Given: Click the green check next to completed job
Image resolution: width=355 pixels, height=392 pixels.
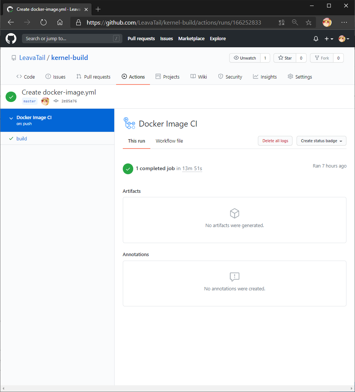Looking at the screenshot, I should [x=128, y=169].
